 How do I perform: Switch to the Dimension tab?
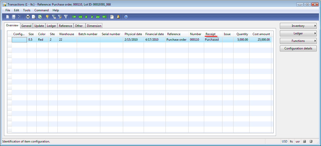[94, 26]
